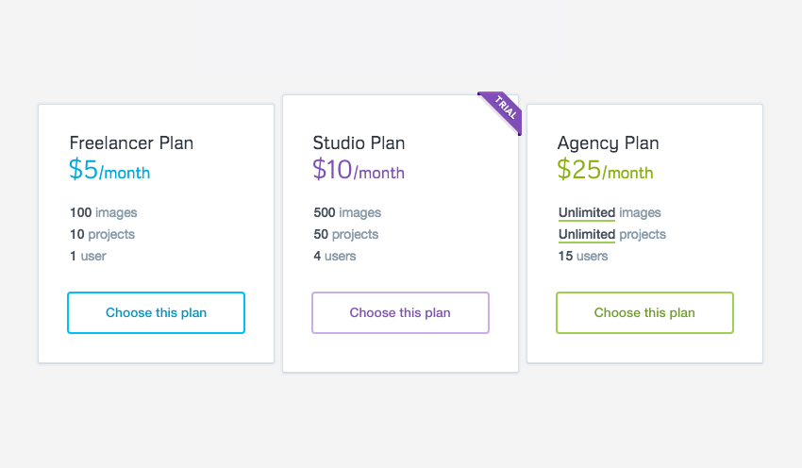Click the /month label under Agency Plan
Viewport: 802px width, 468px height.
627,174
